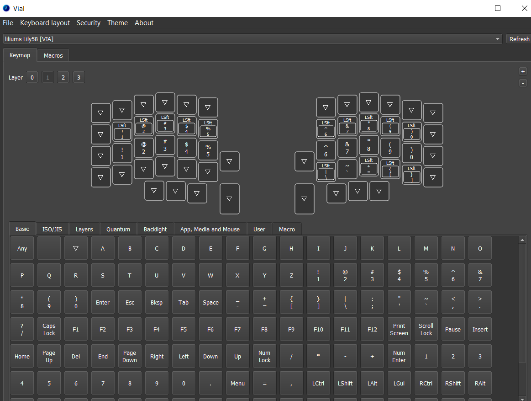Open the Layers keycode tab
The width and height of the screenshot is (531, 401).
point(84,230)
